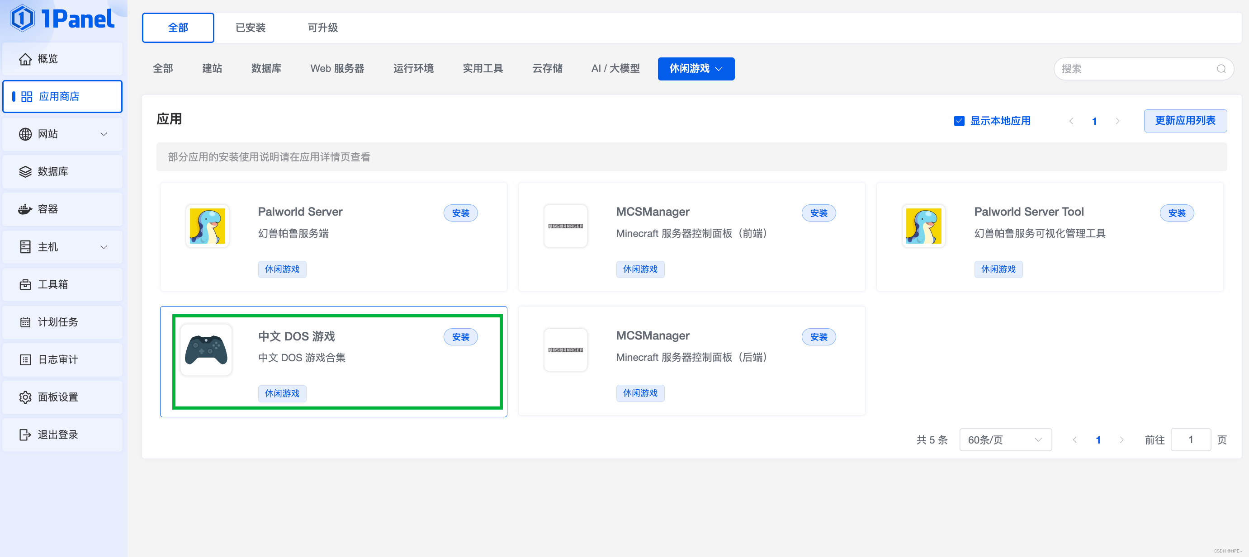Open 面板设置 sidebar item
The width and height of the screenshot is (1249, 557).
click(62, 397)
